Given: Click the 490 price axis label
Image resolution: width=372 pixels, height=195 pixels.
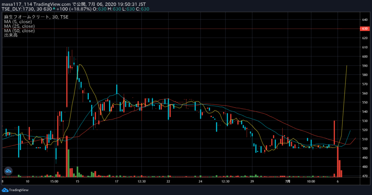Looking at the screenshot, I should point(365,158).
